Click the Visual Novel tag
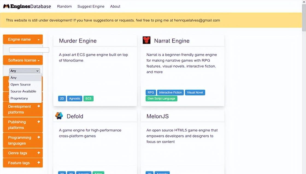Screen dimensions: 306x174 195,92
